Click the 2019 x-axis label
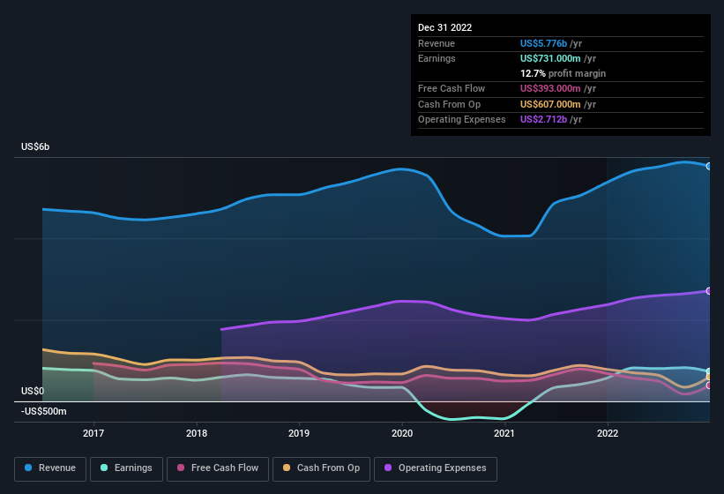Viewport: 724px width, 494px height. coord(299,433)
